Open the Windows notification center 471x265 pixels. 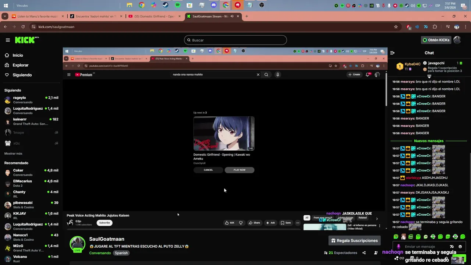(x=464, y=6)
